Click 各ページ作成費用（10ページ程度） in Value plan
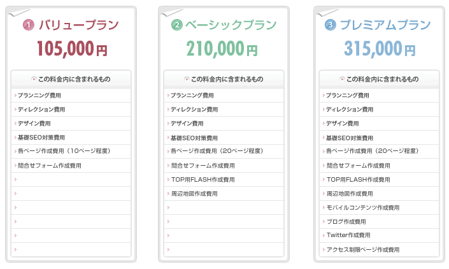This screenshot has height=269, width=449. point(64,151)
